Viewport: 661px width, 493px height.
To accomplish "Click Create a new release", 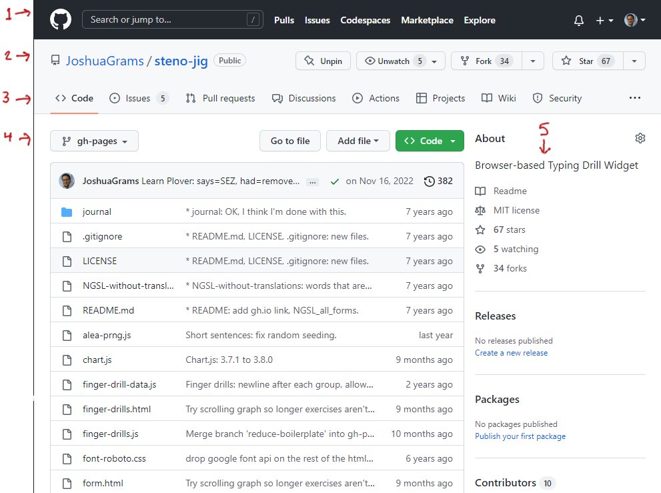I will coord(512,353).
